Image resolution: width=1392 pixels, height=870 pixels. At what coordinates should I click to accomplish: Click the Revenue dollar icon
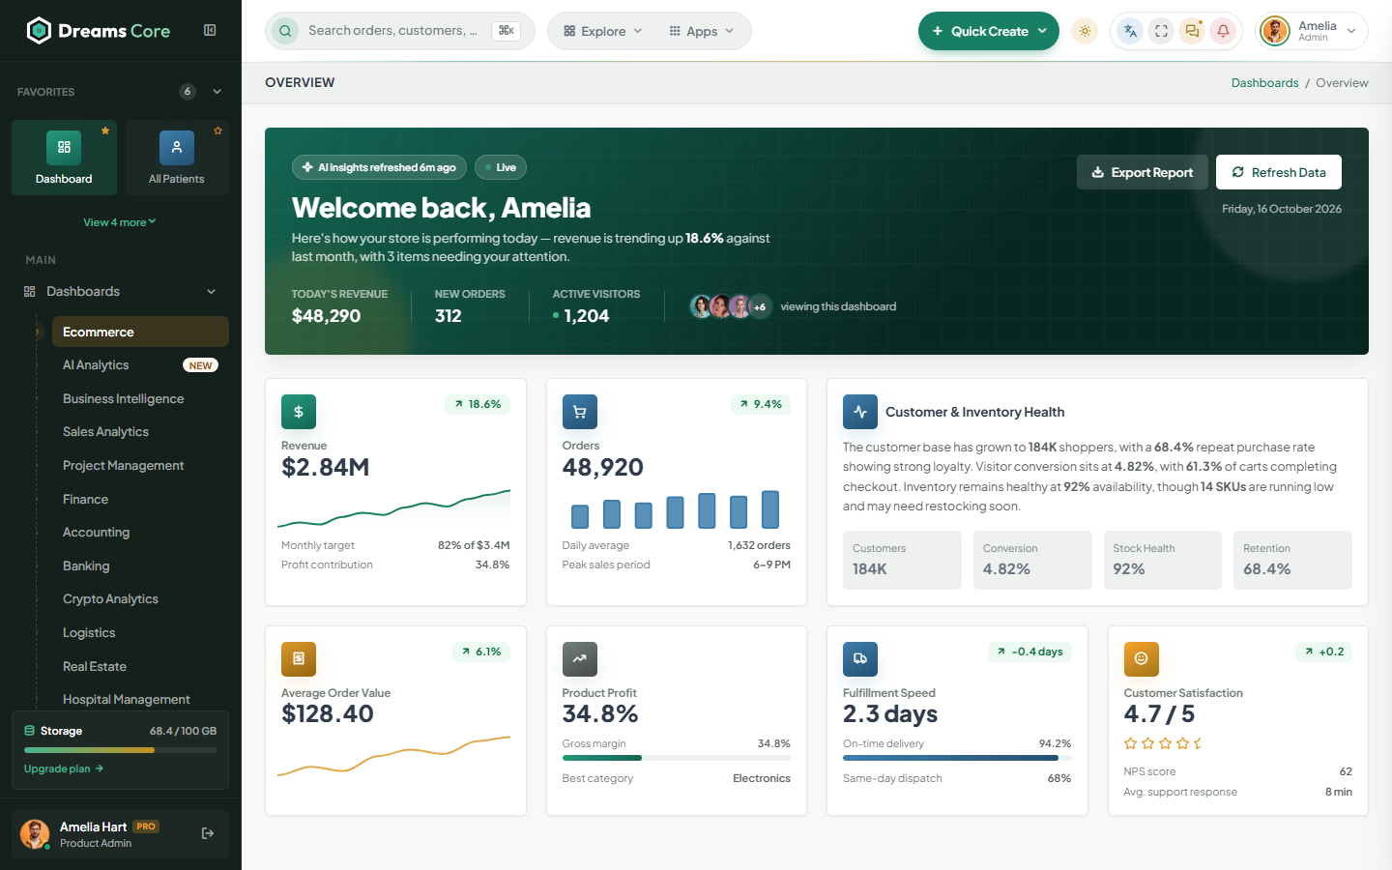tap(299, 412)
